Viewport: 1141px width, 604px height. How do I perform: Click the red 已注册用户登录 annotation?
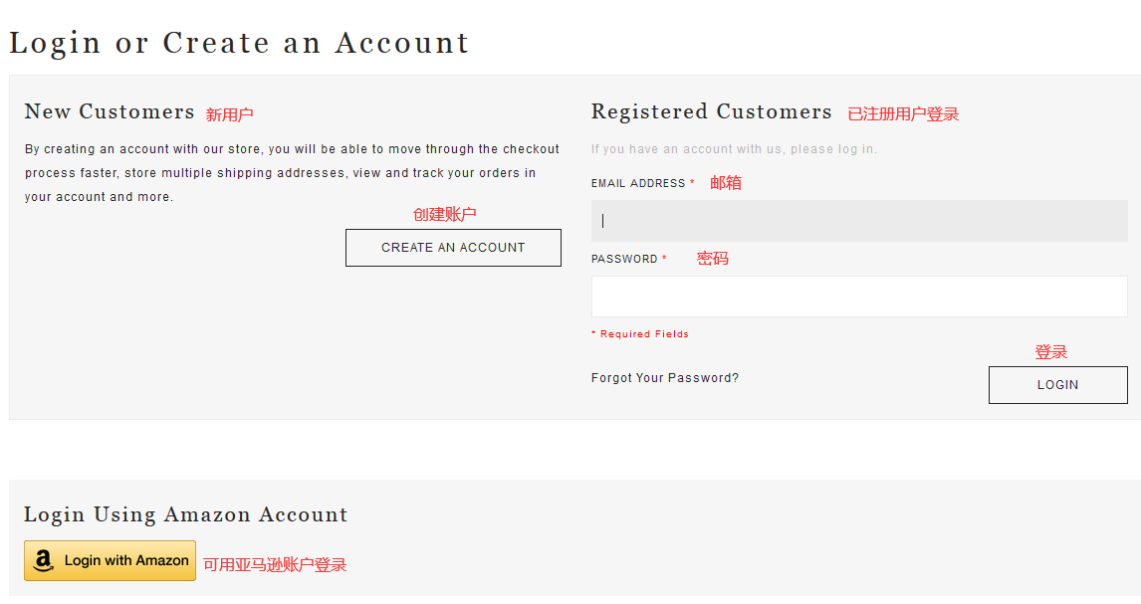coord(903,114)
